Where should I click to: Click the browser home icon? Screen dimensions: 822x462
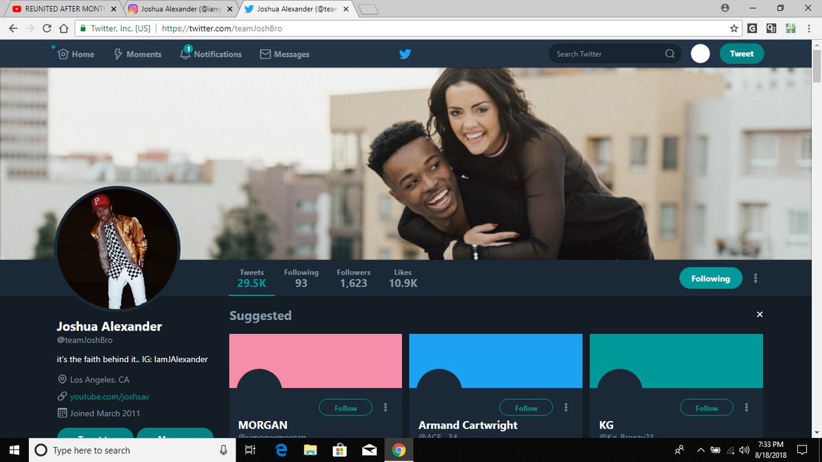point(63,28)
